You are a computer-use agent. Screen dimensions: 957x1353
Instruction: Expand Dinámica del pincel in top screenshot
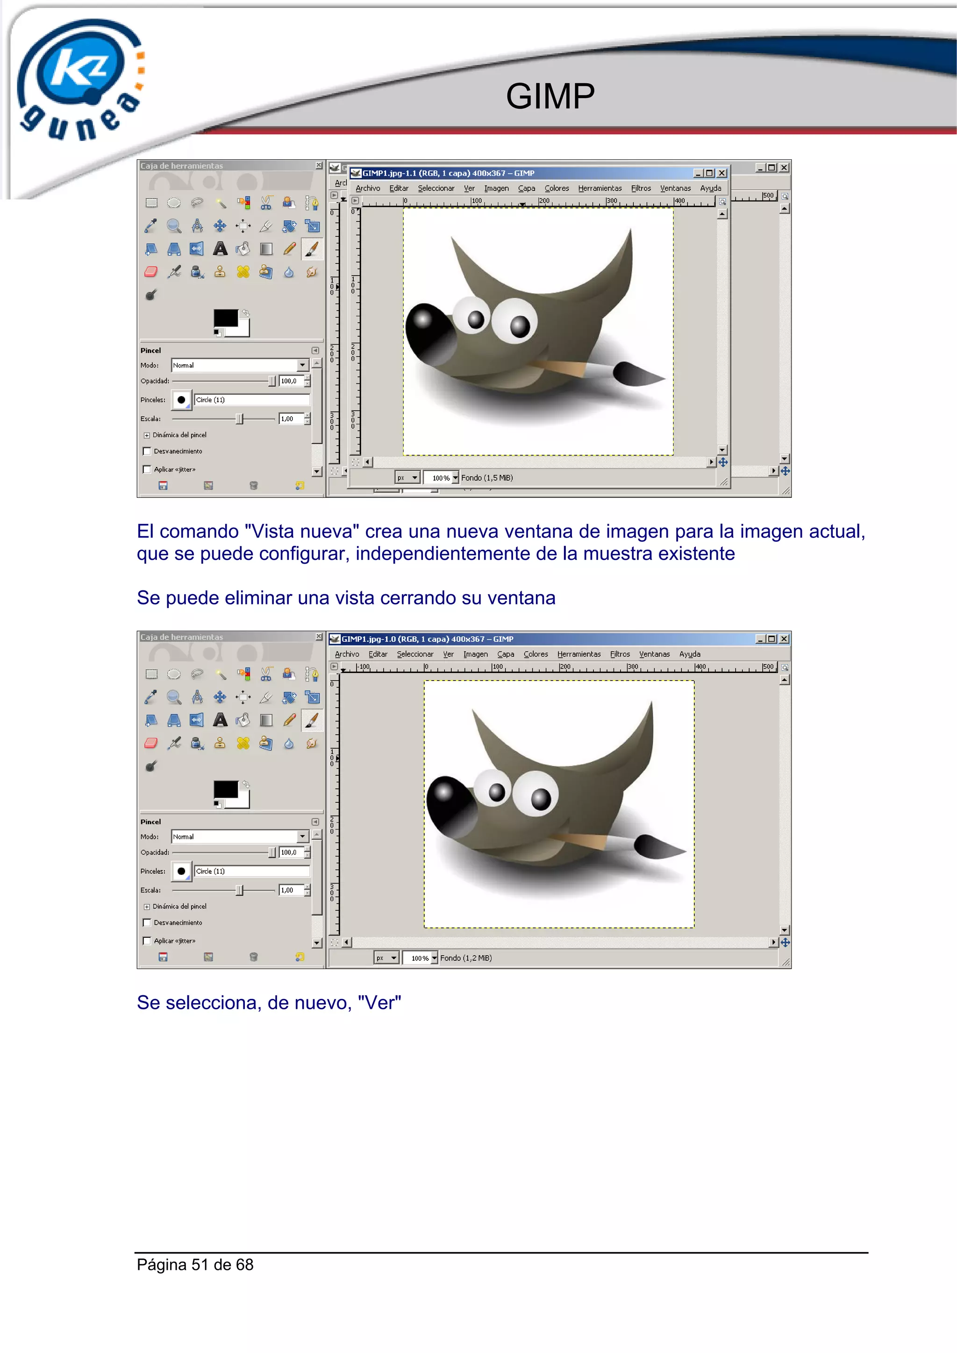click(x=147, y=435)
